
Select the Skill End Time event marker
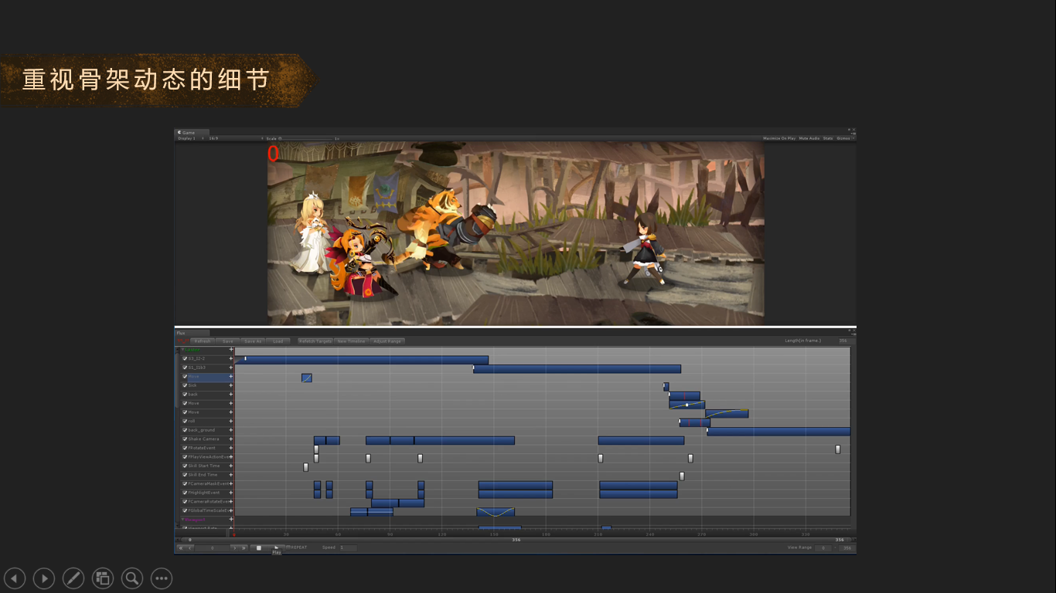click(682, 476)
